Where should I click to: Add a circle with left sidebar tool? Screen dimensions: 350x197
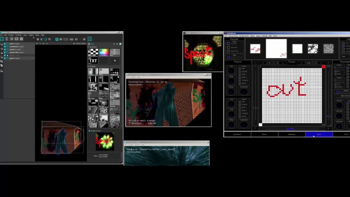click(1, 57)
